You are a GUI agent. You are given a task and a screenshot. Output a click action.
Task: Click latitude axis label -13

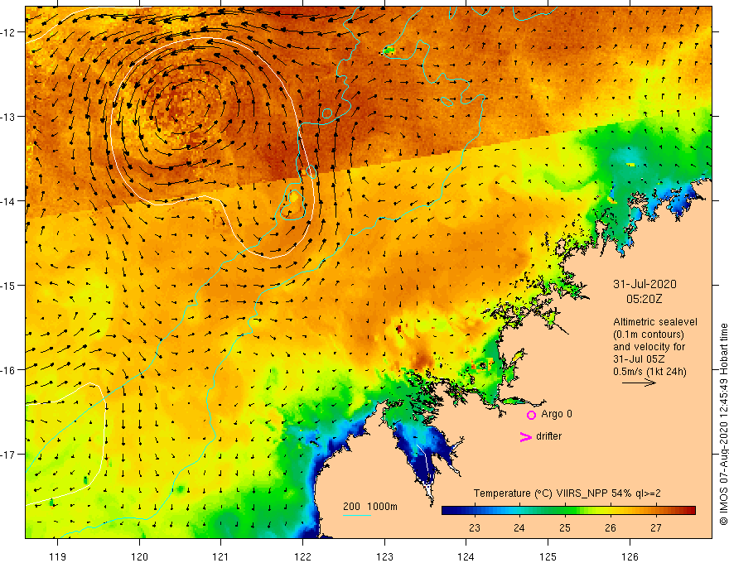point(8,117)
